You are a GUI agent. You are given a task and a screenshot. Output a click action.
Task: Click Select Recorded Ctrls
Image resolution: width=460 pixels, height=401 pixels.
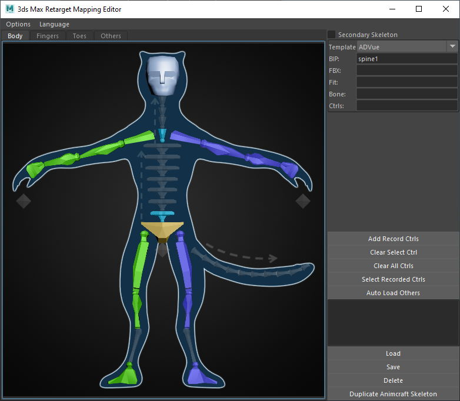pos(393,279)
